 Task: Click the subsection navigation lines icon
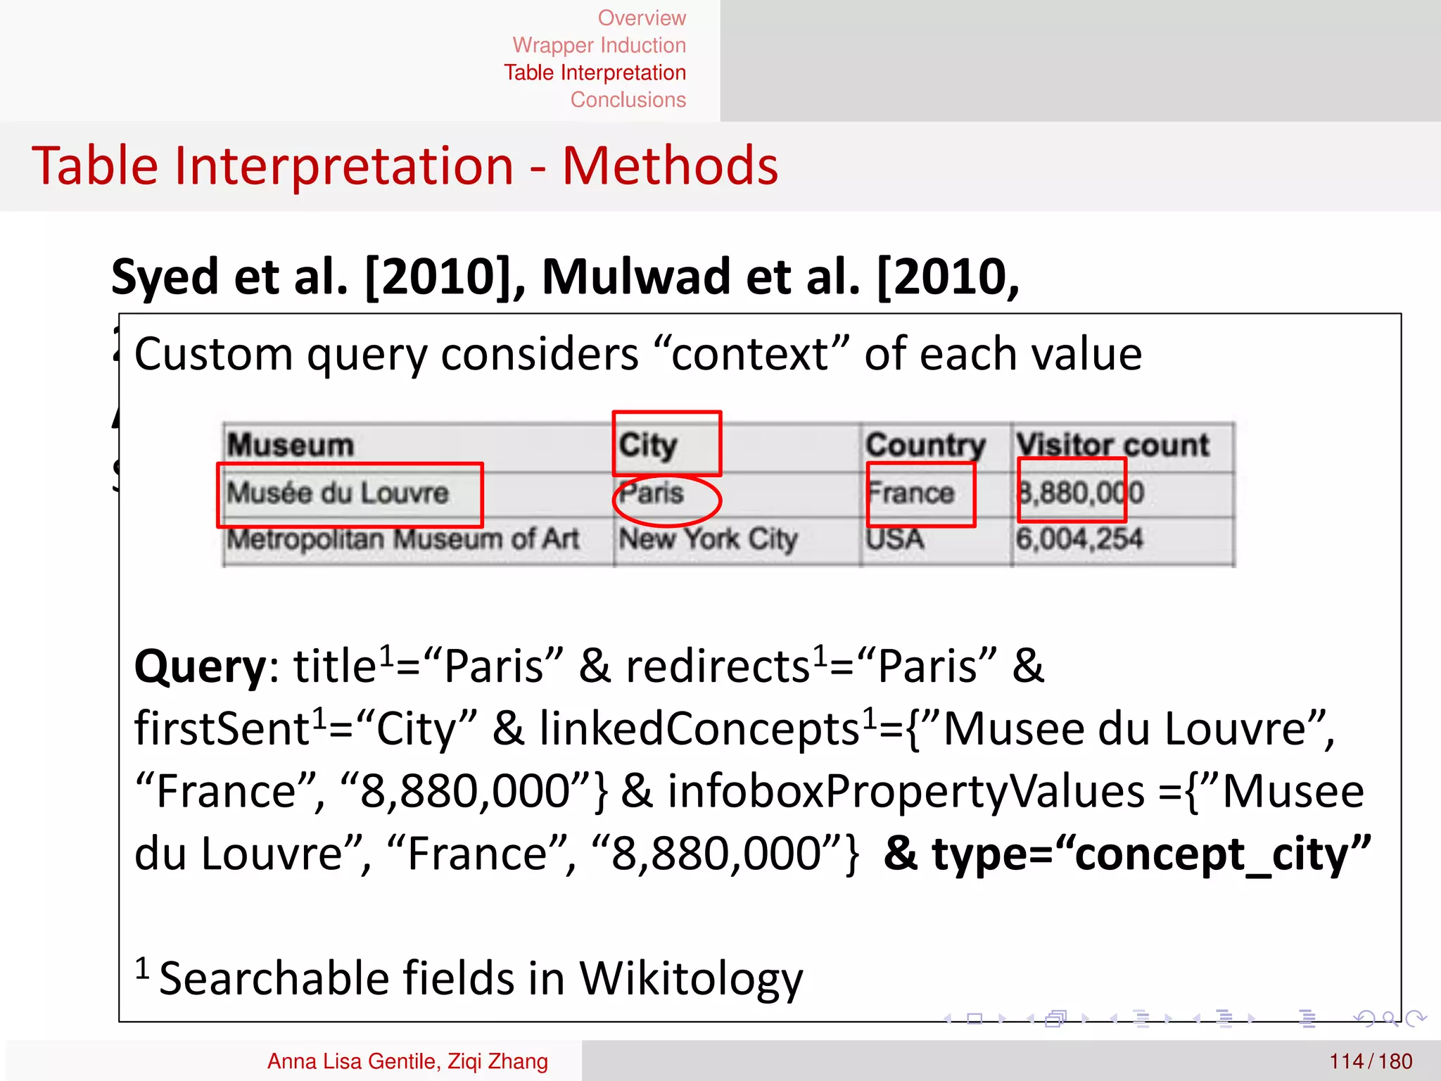[1141, 1018]
